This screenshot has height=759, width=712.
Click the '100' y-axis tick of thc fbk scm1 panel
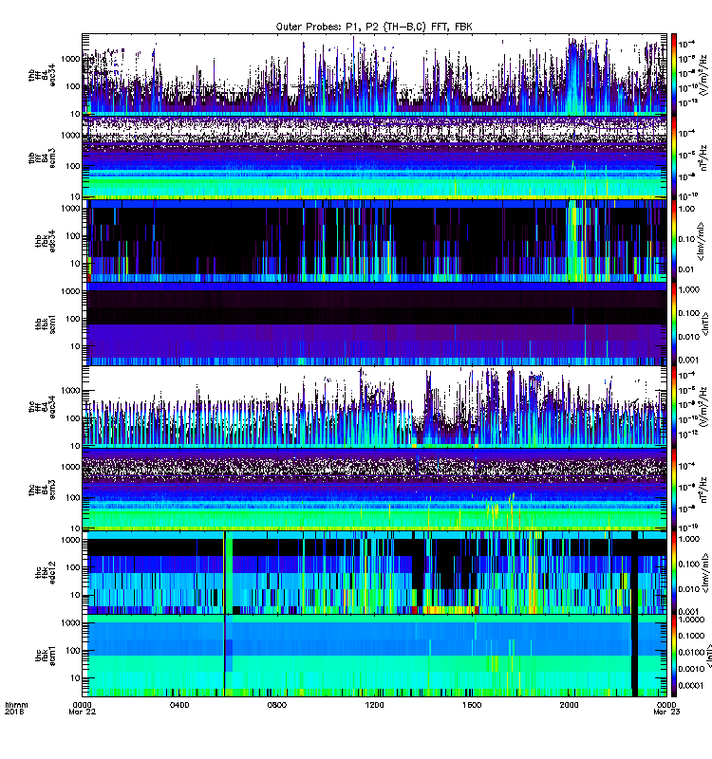[73, 651]
